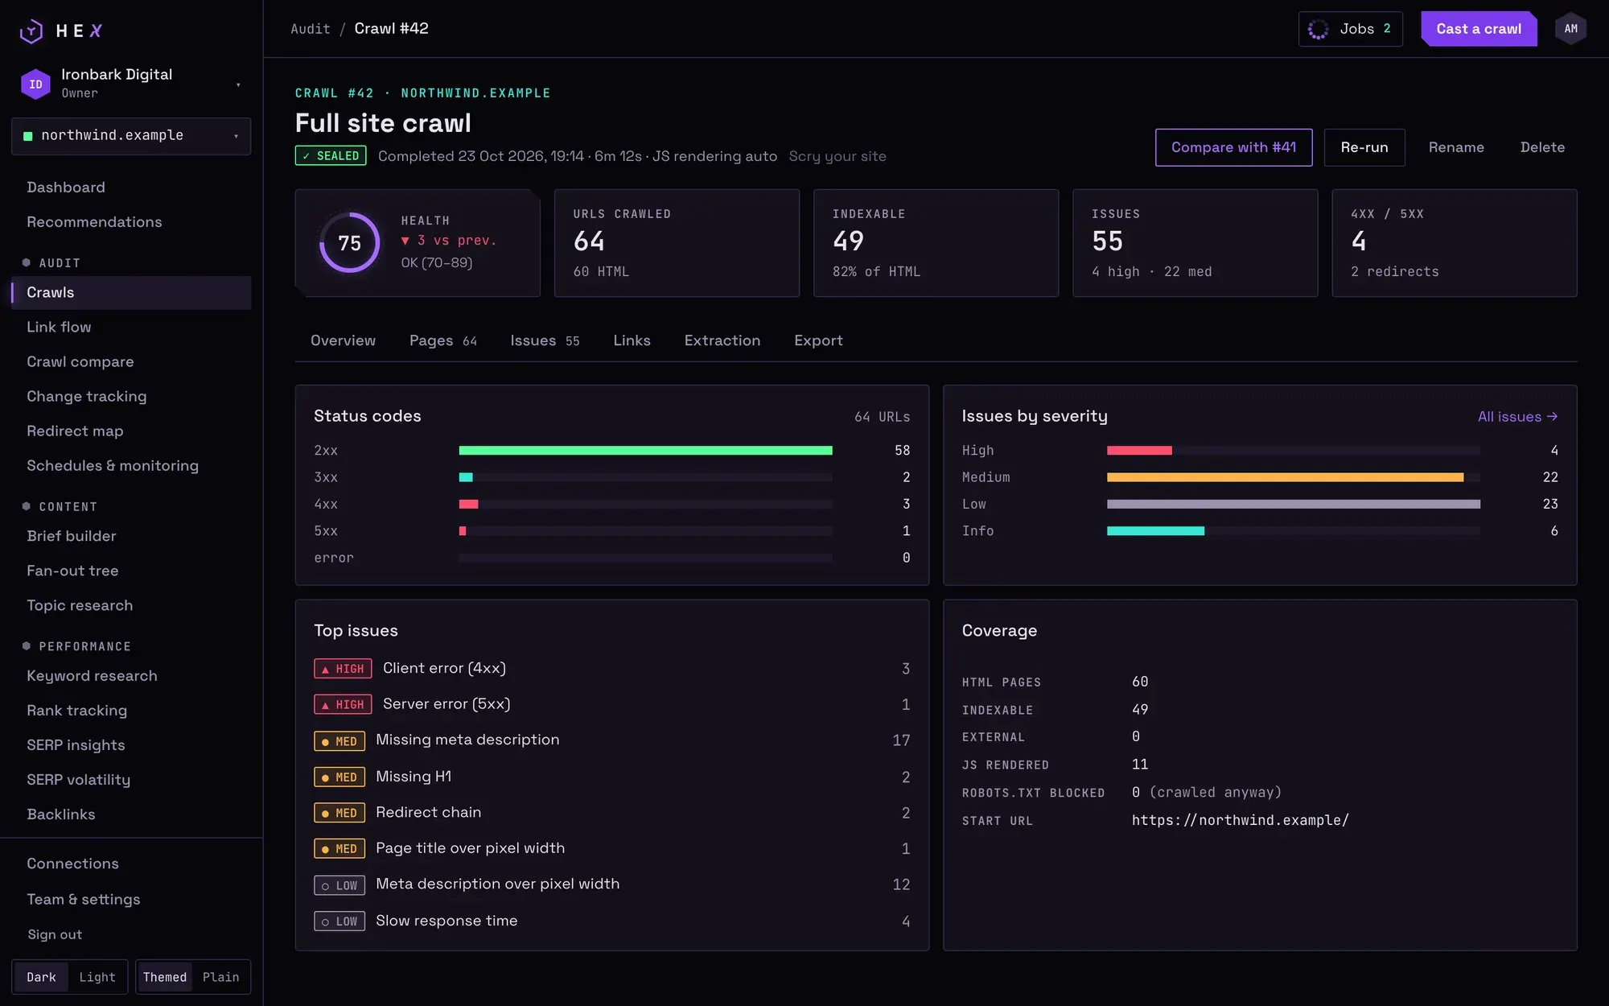Open the Pages 64 tab
This screenshot has height=1006, width=1609.
tap(442, 340)
